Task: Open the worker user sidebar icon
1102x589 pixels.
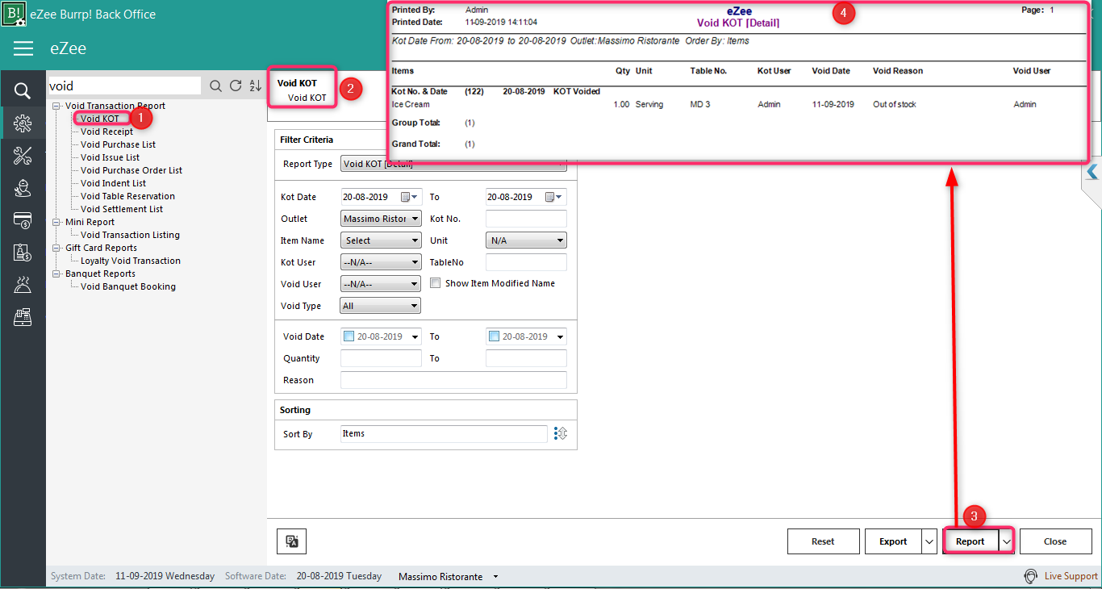Action: [x=23, y=188]
